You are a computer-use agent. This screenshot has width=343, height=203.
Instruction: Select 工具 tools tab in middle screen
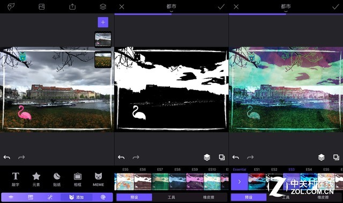coord(171,197)
